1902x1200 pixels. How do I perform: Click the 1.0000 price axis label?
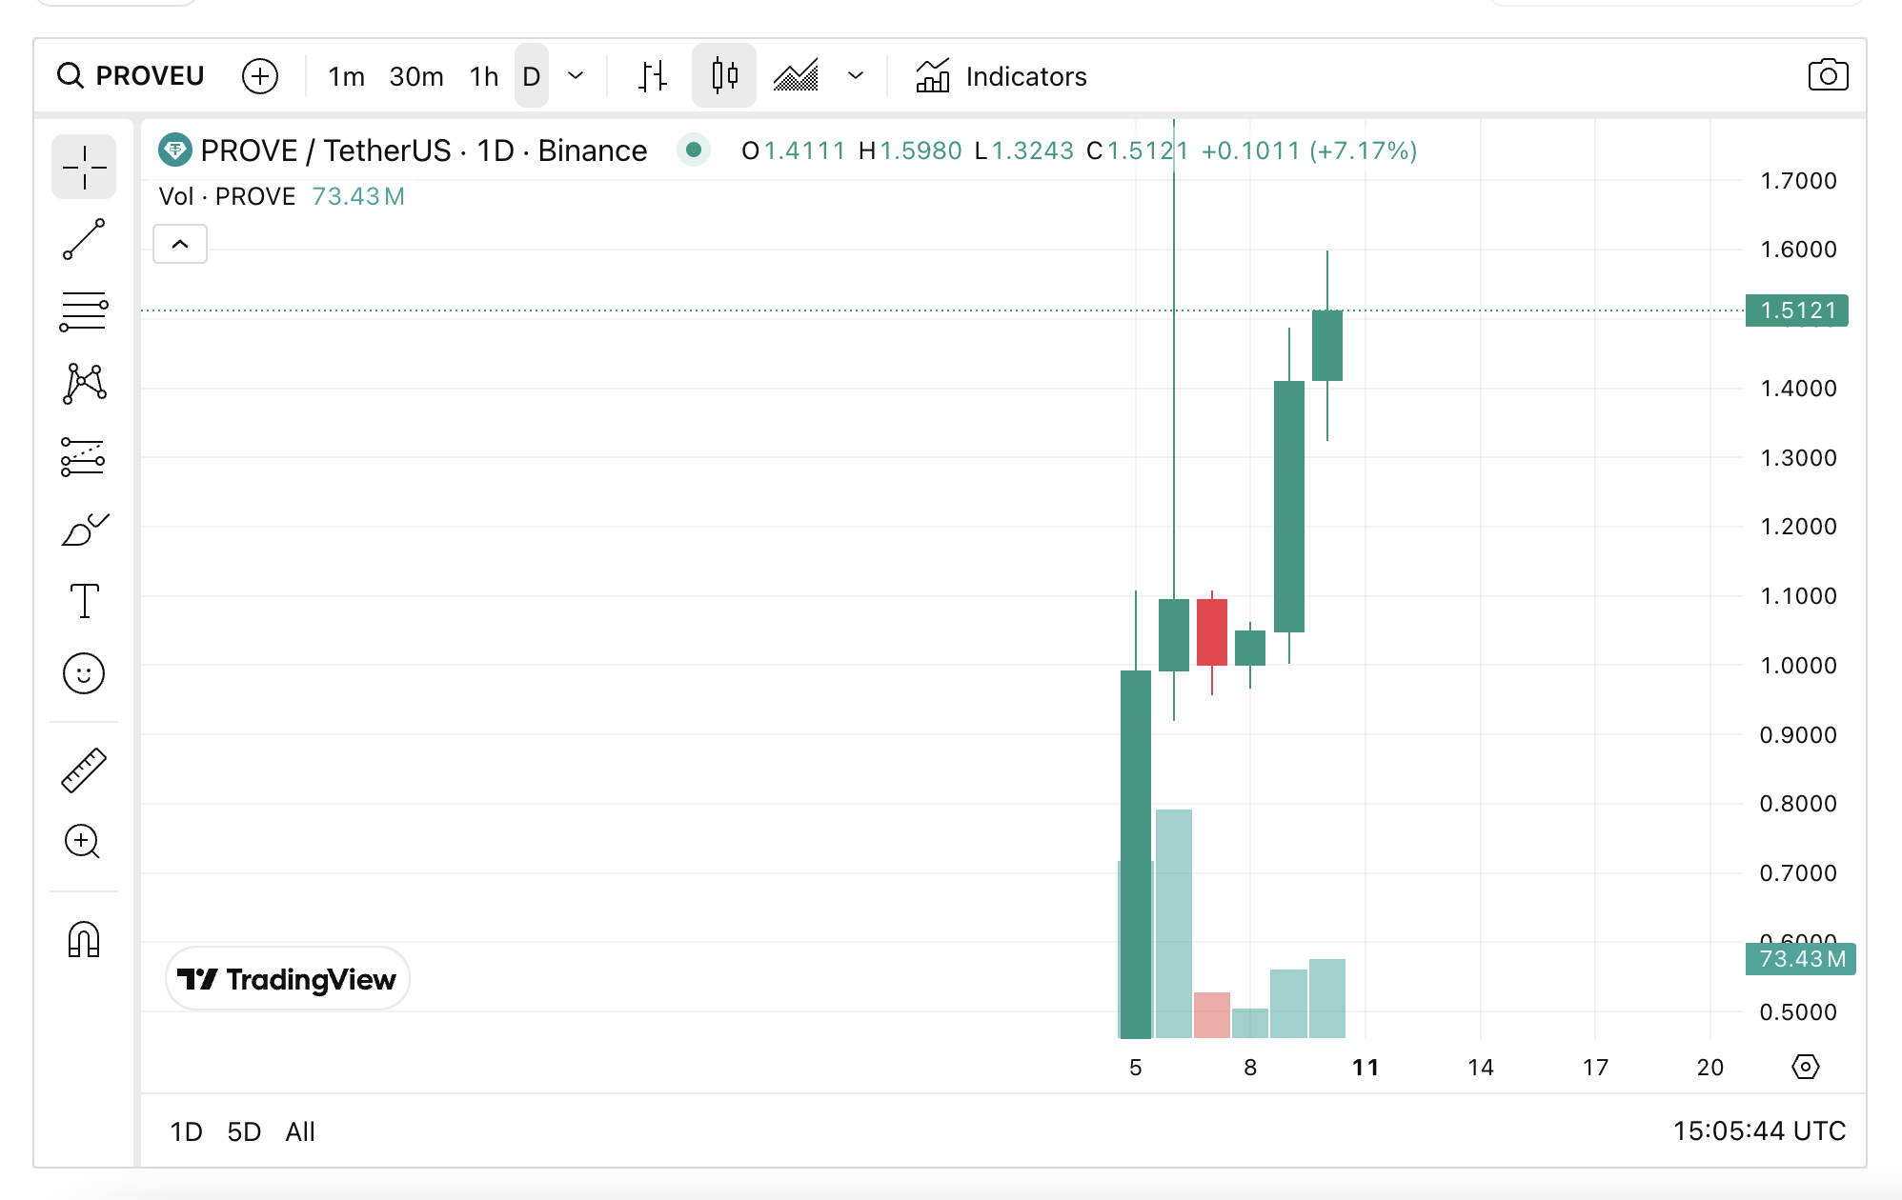click(1798, 666)
